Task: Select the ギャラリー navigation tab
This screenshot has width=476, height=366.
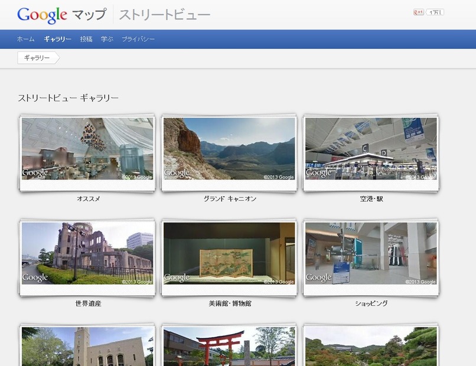Action: coord(57,39)
